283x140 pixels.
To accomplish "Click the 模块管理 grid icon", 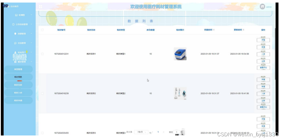I will [15, 62].
